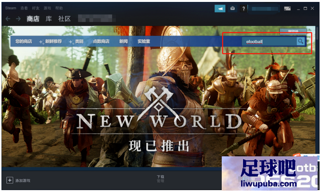Switch to the 商店 tab
320x193 pixels.
tap(33, 19)
